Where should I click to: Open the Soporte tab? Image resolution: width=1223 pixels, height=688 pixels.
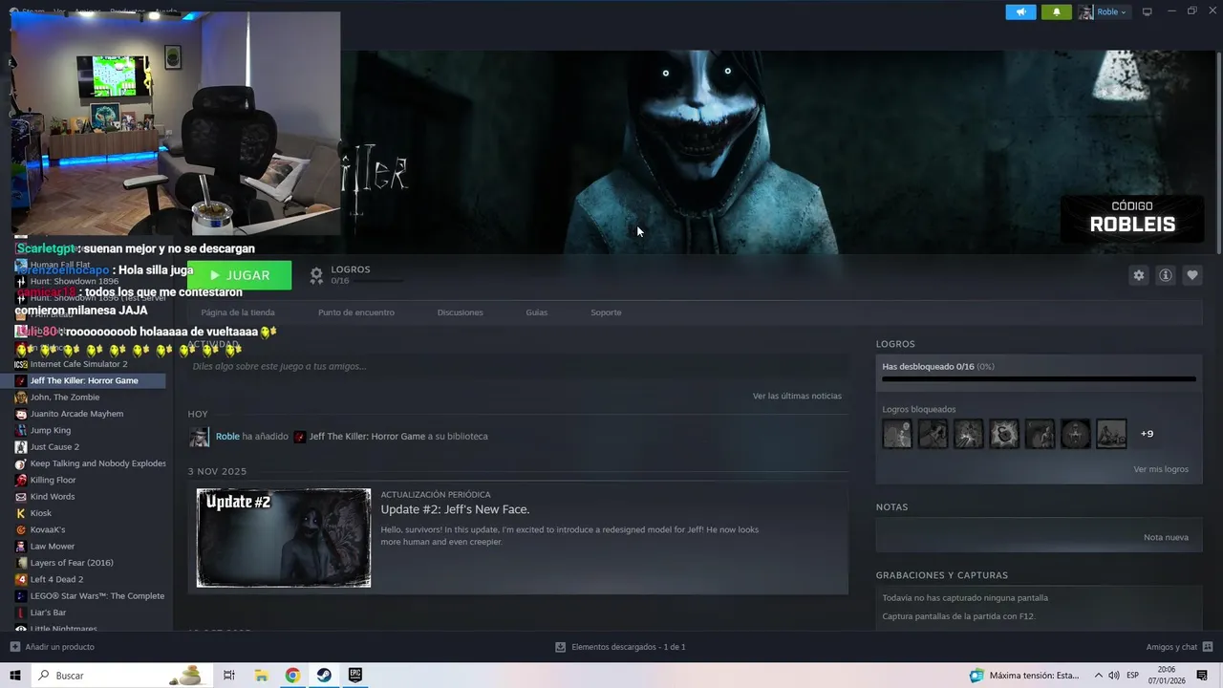click(x=606, y=312)
